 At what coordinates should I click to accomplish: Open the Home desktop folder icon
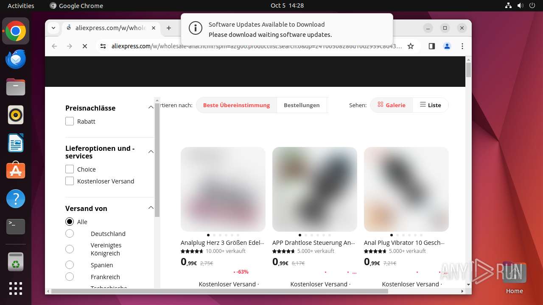tap(514, 277)
